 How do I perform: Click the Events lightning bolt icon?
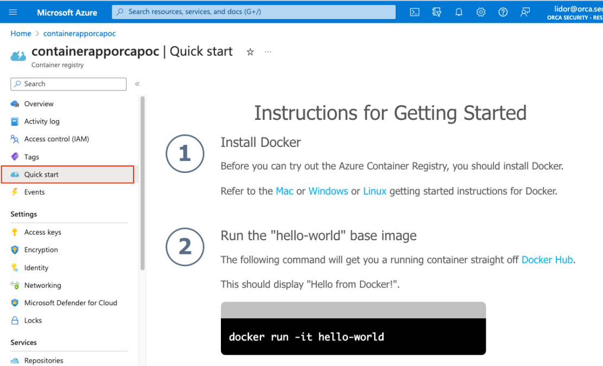click(15, 192)
